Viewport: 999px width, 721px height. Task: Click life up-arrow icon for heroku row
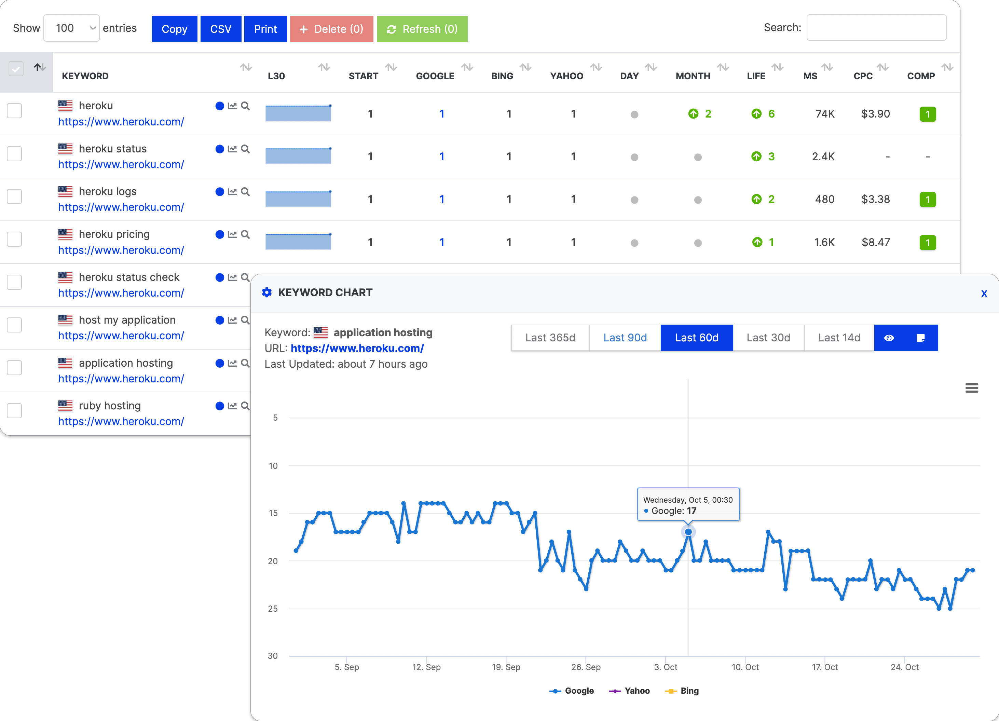pyautogui.click(x=756, y=114)
